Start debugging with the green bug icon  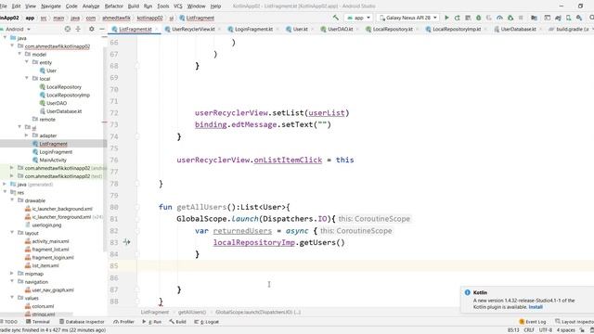click(479, 18)
